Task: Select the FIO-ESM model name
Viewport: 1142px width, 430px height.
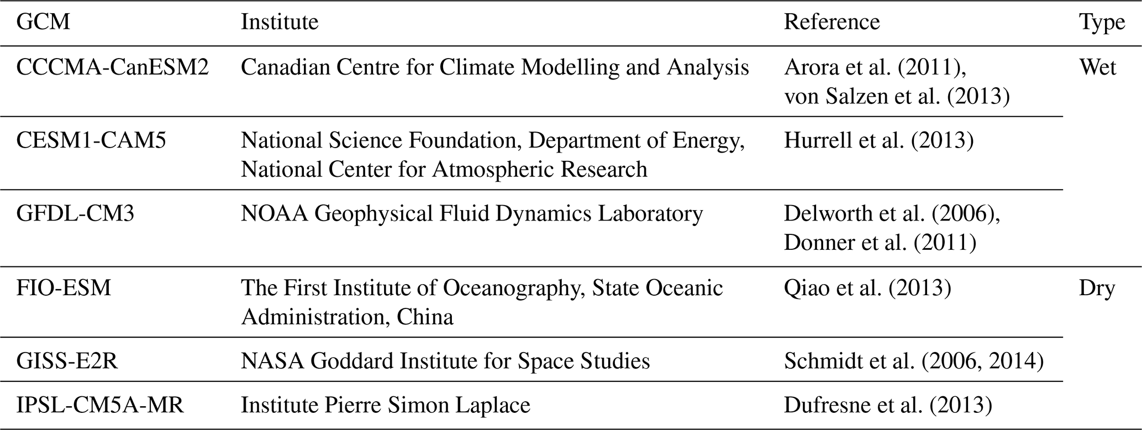Action: [x=64, y=288]
